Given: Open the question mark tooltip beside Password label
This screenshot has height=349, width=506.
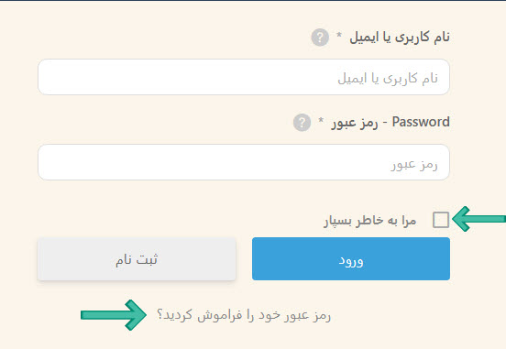Looking at the screenshot, I should coord(302,123).
